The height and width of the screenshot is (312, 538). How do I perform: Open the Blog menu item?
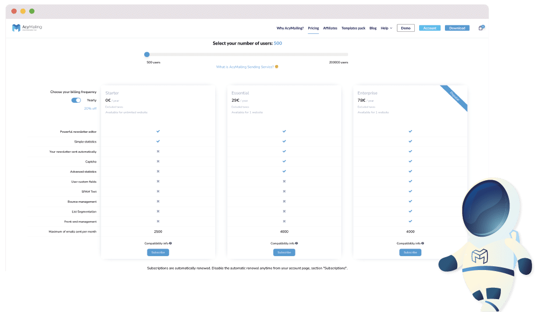373,28
